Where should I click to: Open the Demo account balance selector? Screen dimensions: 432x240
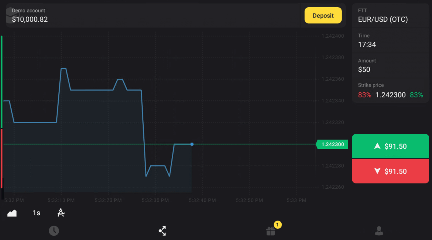(30, 16)
